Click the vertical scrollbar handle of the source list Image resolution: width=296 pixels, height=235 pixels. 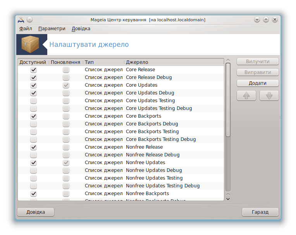pos(228,100)
